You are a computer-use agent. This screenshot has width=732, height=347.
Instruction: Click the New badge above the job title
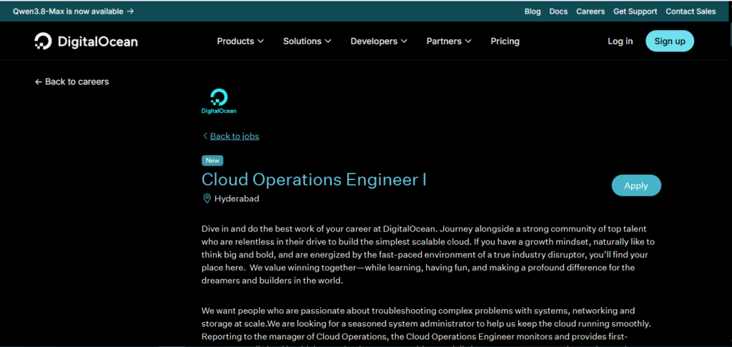(x=212, y=161)
